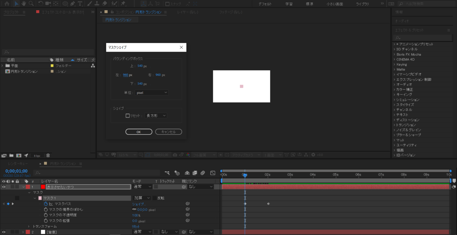The image size is (457, 235).
Task: Toggle the スナップ checkbox
Action: tap(167, 4)
